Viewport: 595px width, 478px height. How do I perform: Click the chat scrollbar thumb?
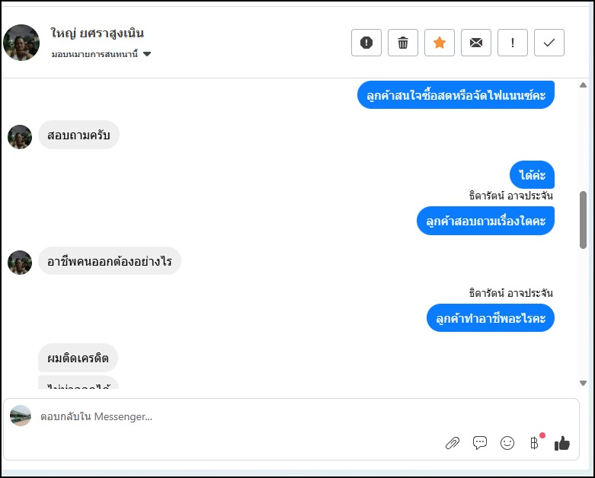pos(584,219)
